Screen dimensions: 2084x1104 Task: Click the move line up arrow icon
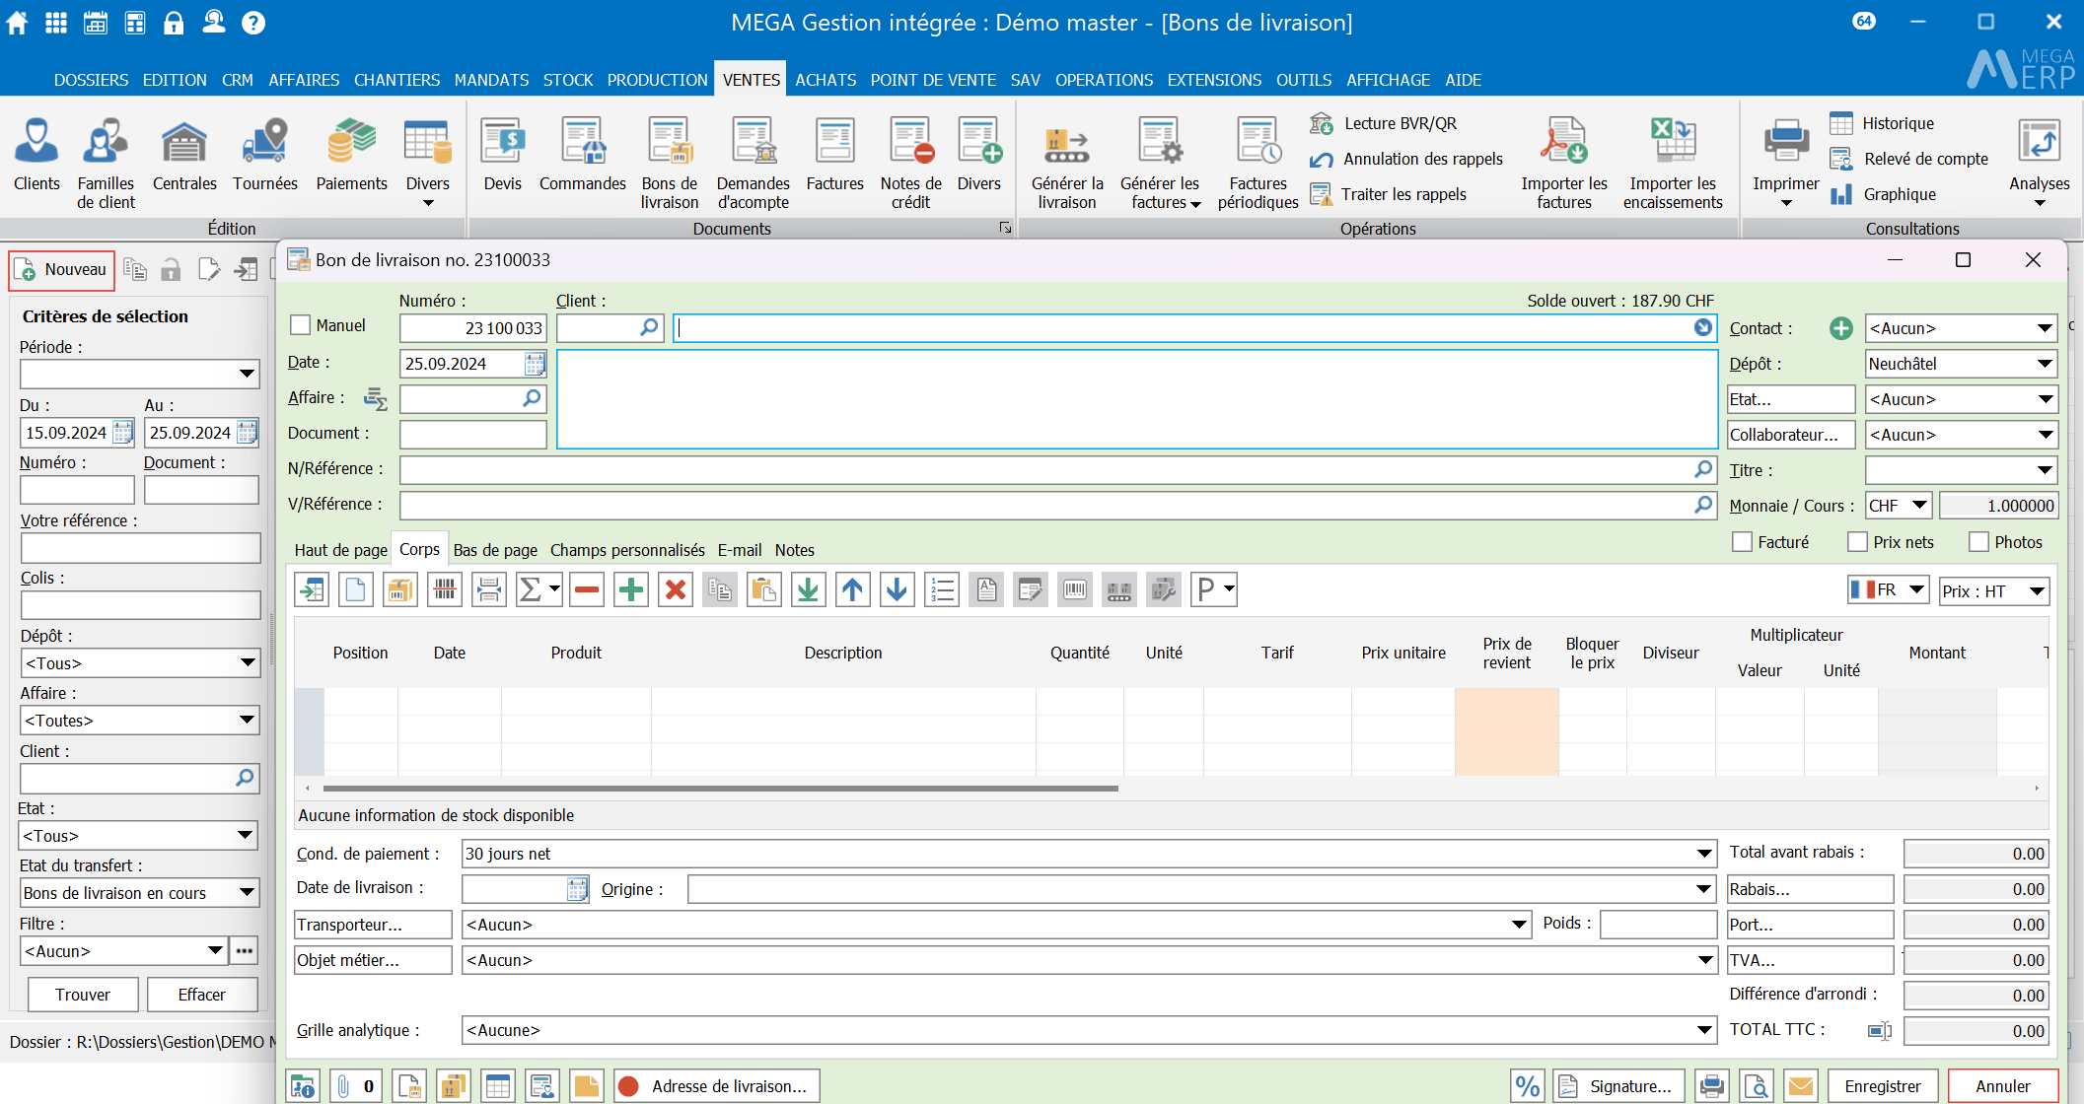tap(853, 589)
